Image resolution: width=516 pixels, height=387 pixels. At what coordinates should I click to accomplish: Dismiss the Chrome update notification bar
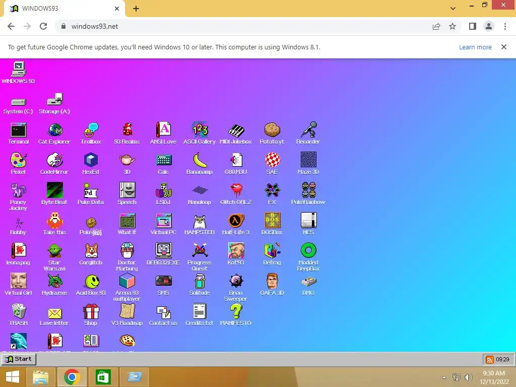(x=503, y=47)
